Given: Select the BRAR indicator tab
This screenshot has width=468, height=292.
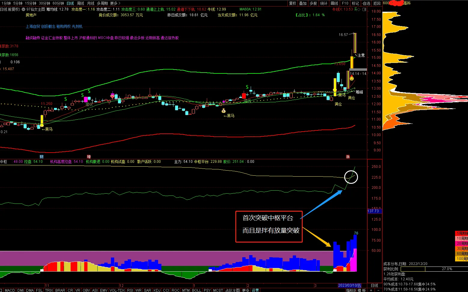Looking at the screenshot, I should point(60,290).
